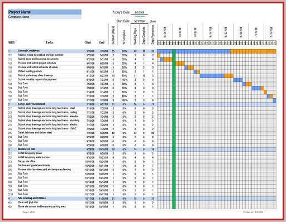Select 'Set line and grade benchmarks' task
Screen dimensions: 286x222
[34, 165]
